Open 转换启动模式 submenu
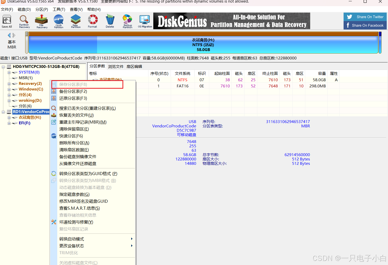The width and height of the screenshot is (388, 265). coord(93,239)
